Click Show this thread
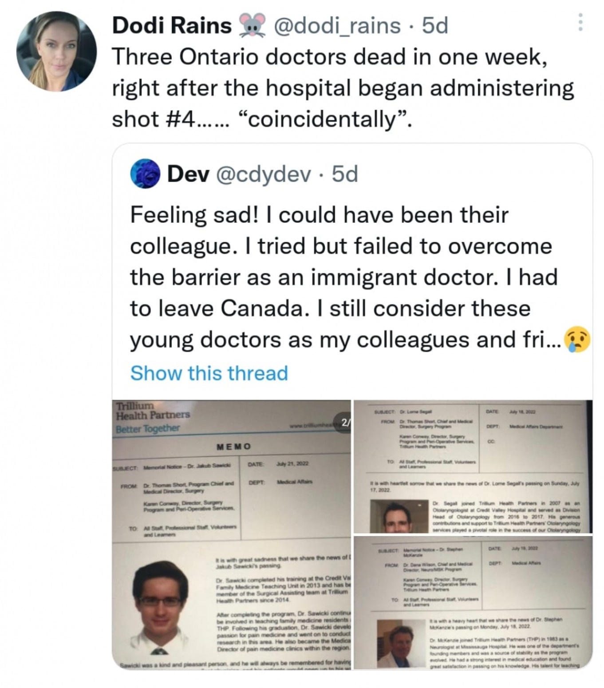 [x=209, y=373]
